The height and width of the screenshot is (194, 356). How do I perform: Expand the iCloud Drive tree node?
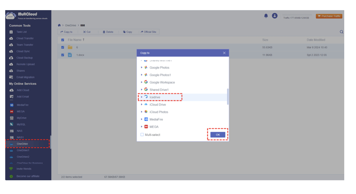coord(142,105)
